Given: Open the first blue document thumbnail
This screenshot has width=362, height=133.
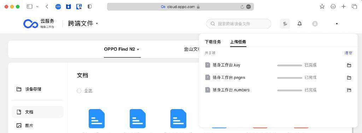Looking at the screenshot, I should (97, 119).
